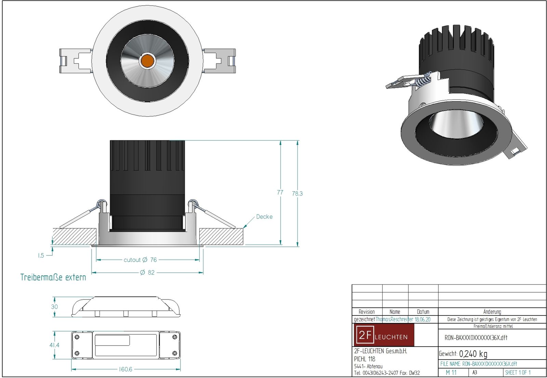Select the "Decke" ceiling label

(264, 217)
